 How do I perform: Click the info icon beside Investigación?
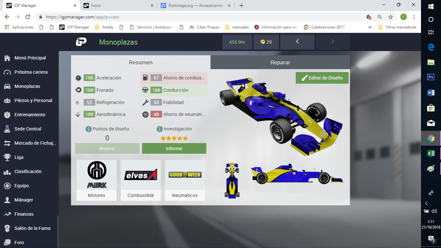(160, 129)
